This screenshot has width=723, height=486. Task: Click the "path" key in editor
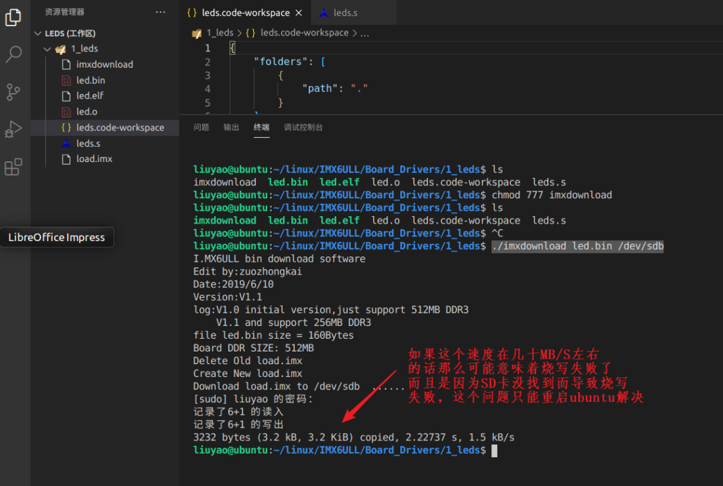click(319, 88)
